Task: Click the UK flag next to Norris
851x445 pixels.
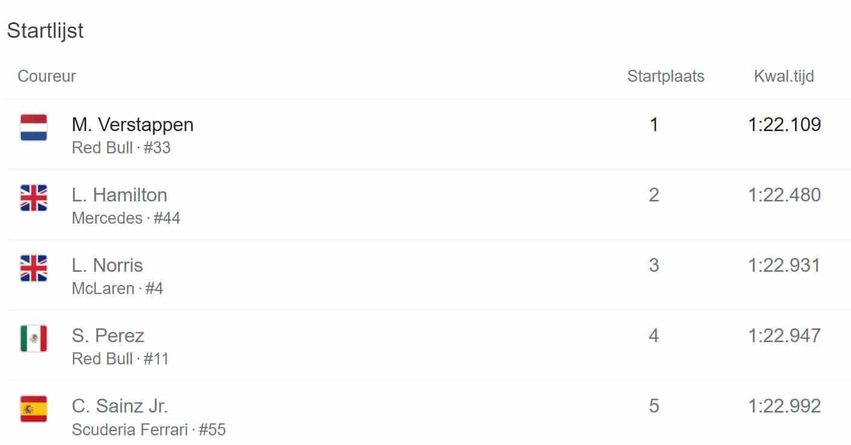Action: [x=34, y=268]
